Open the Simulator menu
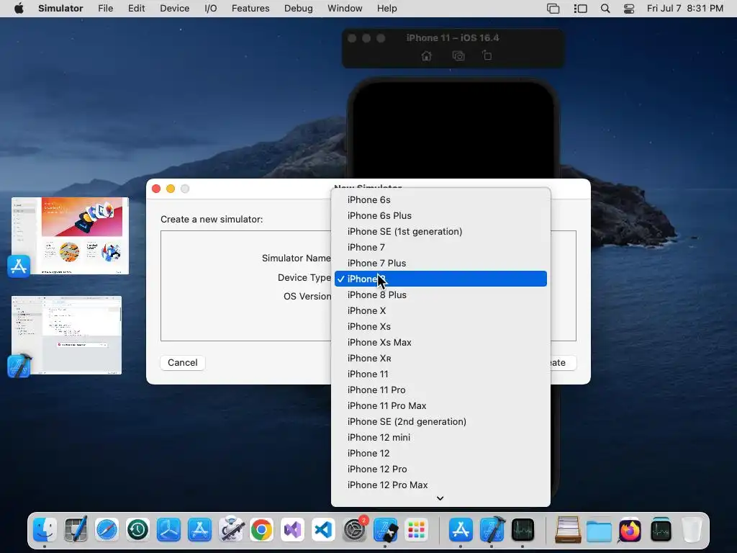The width and height of the screenshot is (737, 553). pos(60,9)
